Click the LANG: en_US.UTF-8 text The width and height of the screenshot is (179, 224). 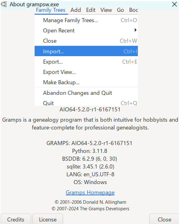[90, 174]
